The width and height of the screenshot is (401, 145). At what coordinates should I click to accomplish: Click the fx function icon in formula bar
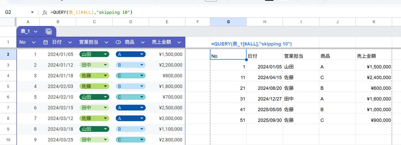point(45,12)
